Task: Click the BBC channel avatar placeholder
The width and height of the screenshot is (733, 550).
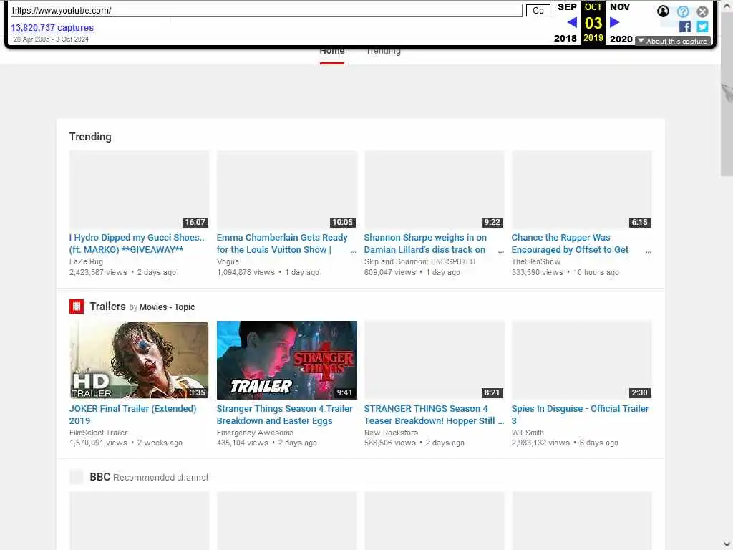Action: point(76,476)
